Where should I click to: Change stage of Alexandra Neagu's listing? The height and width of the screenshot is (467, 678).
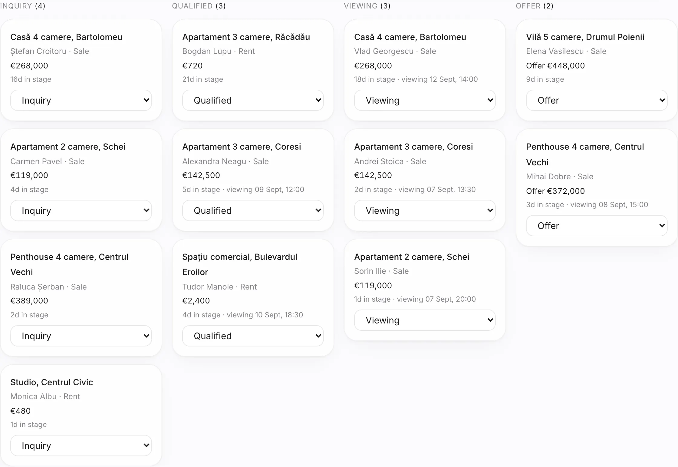(253, 210)
